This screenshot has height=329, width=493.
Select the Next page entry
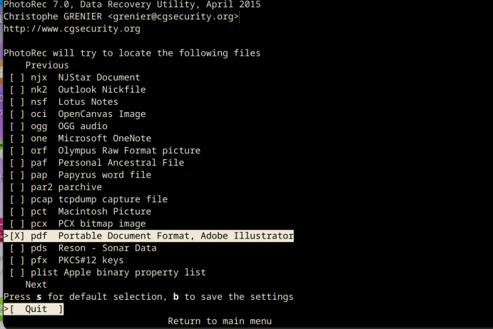coord(36,285)
